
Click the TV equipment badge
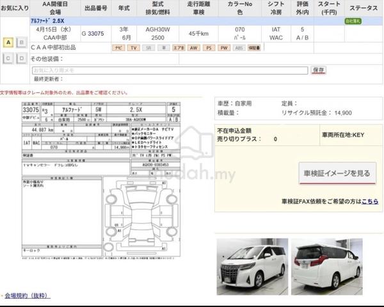(134, 48)
